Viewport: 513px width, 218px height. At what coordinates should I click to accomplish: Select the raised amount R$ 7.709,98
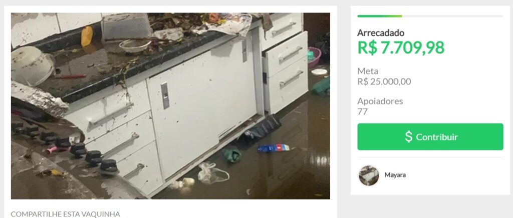(x=401, y=47)
